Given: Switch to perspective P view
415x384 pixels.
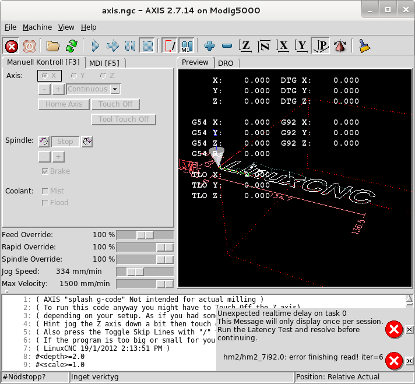Looking at the screenshot, I should 320,46.
